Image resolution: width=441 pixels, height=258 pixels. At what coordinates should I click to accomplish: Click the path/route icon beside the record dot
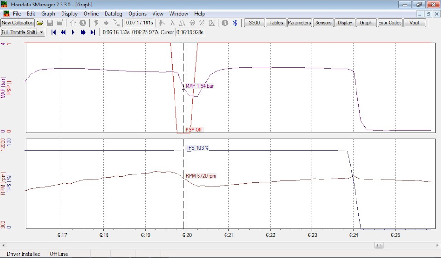coord(116,23)
